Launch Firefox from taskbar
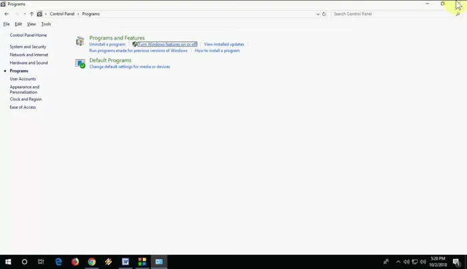467x269 pixels. click(x=75, y=262)
